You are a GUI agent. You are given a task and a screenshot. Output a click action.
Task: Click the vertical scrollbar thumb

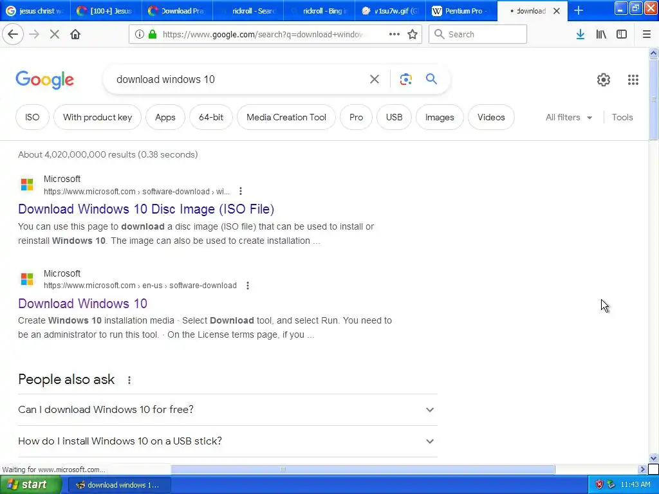[x=654, y=98]
